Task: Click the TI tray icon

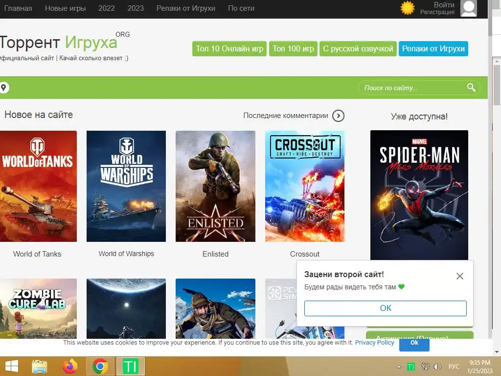Action: pos(410,366)
